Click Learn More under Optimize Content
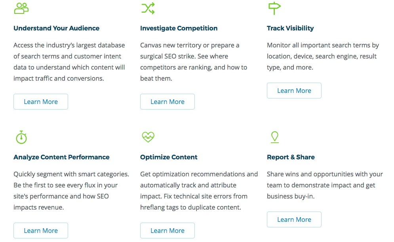The image size is (394, 242). click(x=167, y=231)
